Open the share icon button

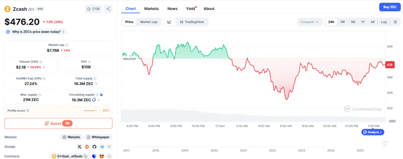click(108, 9)
